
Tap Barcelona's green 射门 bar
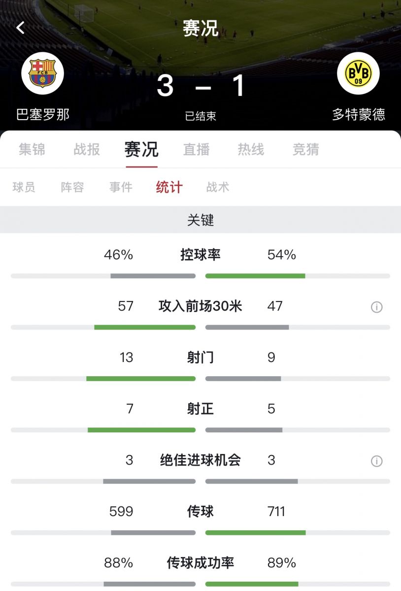(141, 378)
